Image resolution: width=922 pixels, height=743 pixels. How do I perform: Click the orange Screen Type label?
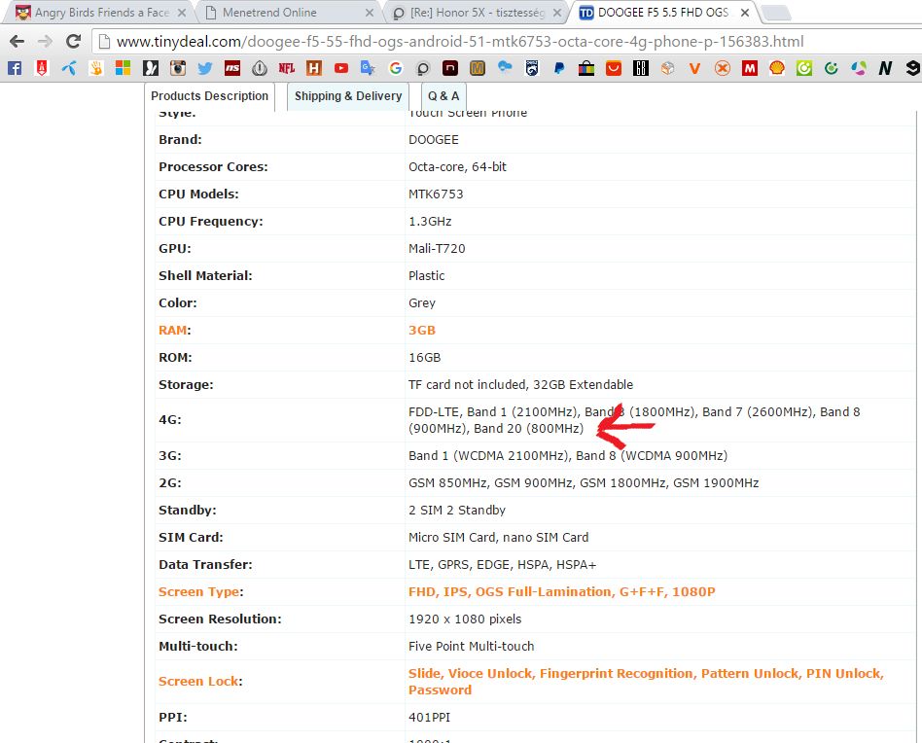point(198,592)
